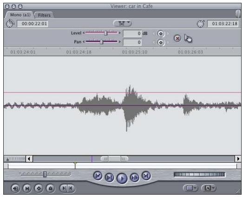Go to the previous Level keyframe arrow
243x197 pixels.
coord(154,33)
